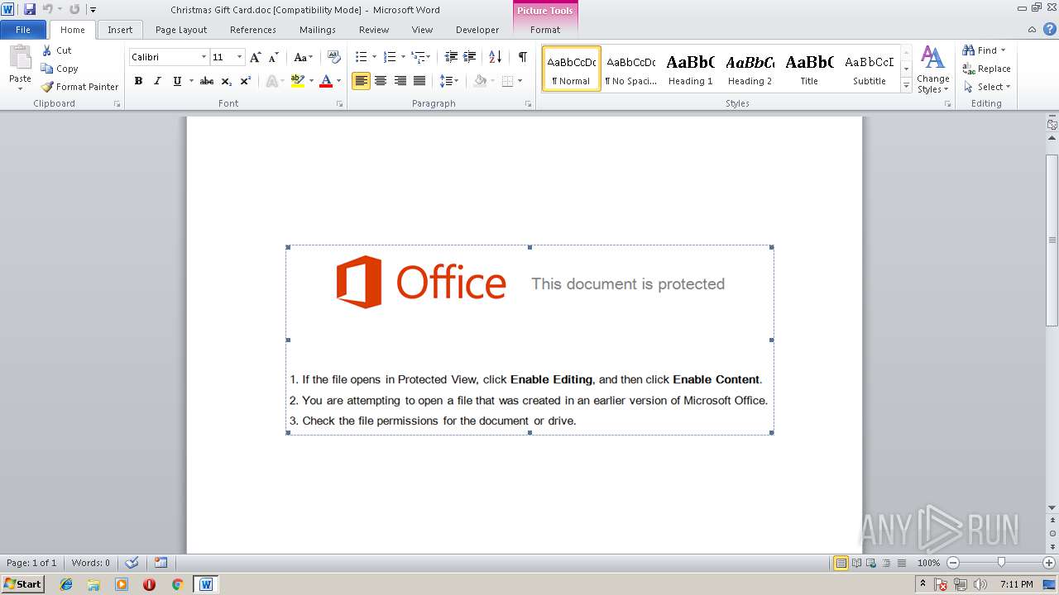Open the Select dropdown in Editing
This screenshot has height=595, width=1059.
[x=987, y=87]
